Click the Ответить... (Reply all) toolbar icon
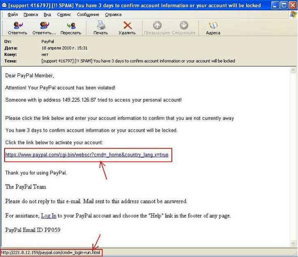This screenshot has height=257, width=298. [44, 26]
